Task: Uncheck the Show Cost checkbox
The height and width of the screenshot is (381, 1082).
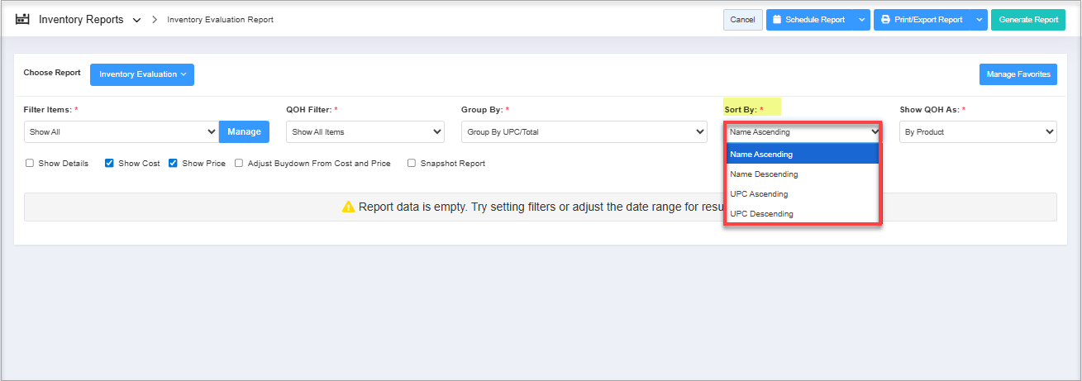Action: tap(109, 164)
